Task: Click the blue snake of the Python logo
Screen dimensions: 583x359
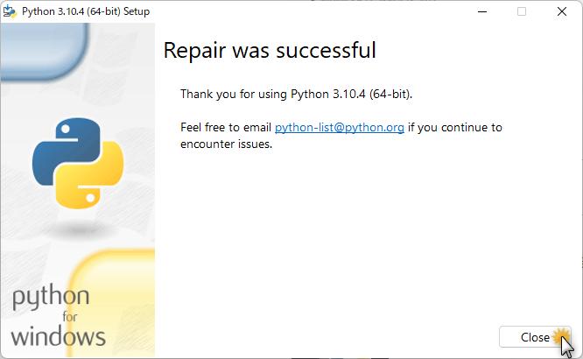Action: pos(67,151)
